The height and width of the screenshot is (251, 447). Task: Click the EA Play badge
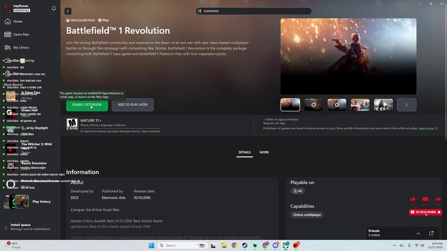coord(104,20)
